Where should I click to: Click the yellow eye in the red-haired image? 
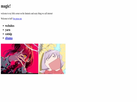[25, 56]
